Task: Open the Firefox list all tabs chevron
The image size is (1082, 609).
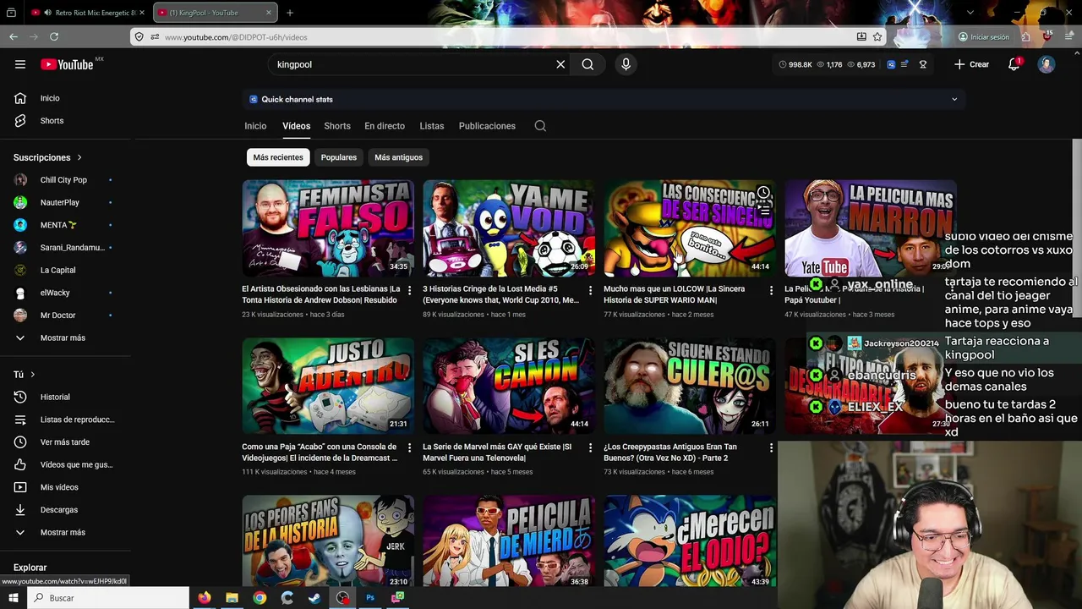Action: [970, 13]
